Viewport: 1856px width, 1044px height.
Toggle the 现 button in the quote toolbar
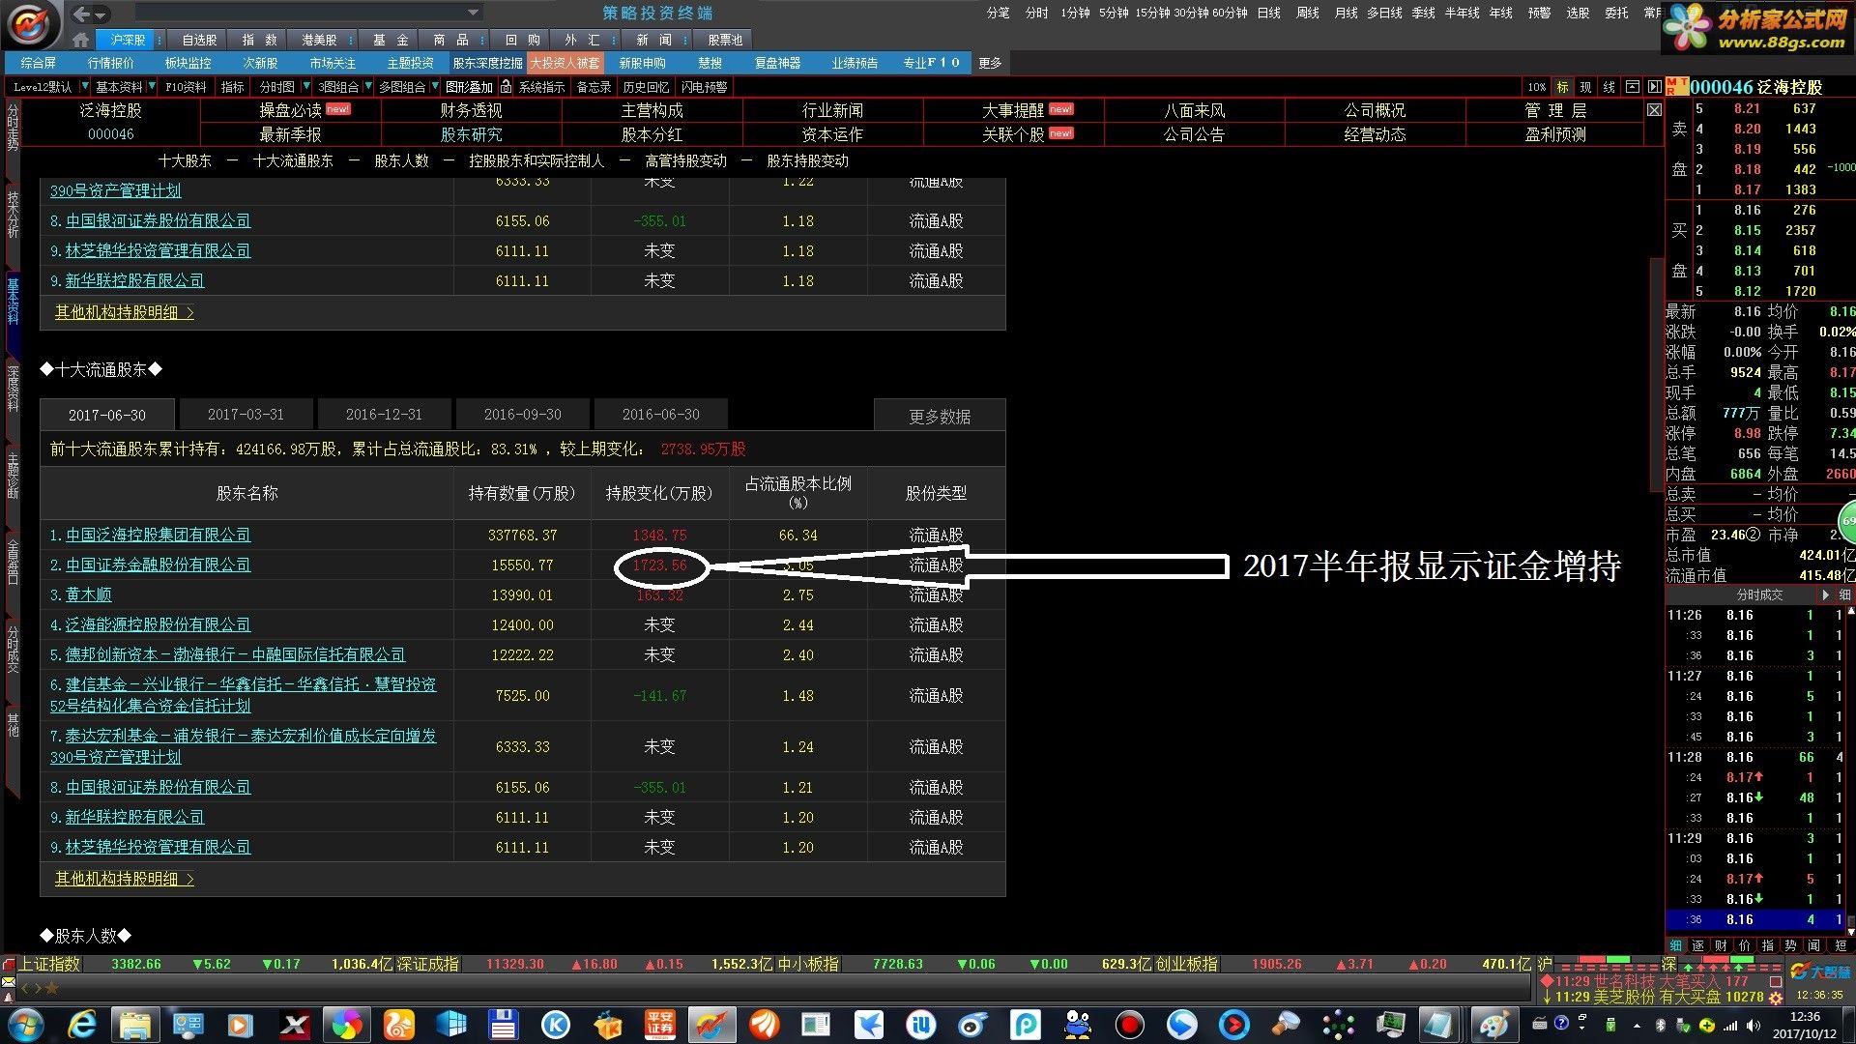pos(1585,87)
